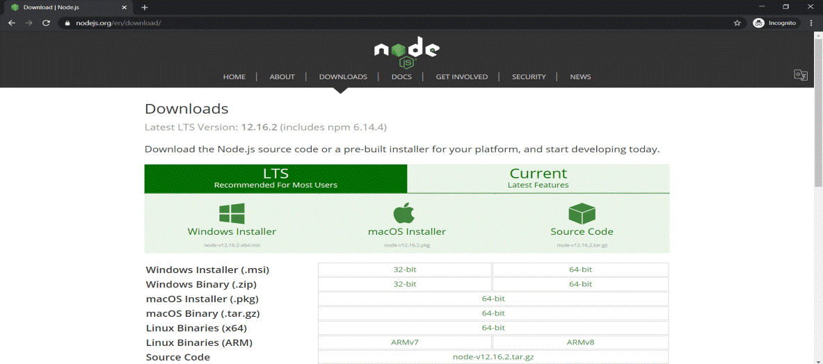Download 64-bit Windows Installer (.msi)
This screenshot has height=364, width=823.
click(580, 270)
